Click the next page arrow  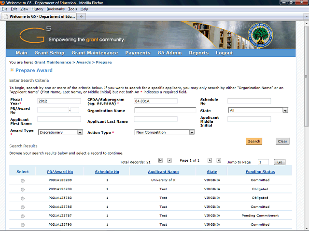click(x=210, y=160)
